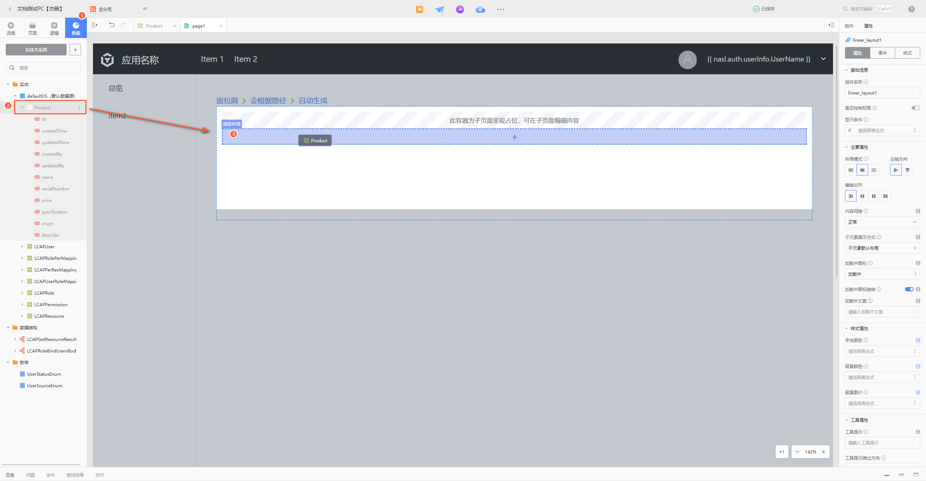Viewport: 926px width, 481px height.
Task: Open the 流程 (process) panel icon
Action: [11, 28]
